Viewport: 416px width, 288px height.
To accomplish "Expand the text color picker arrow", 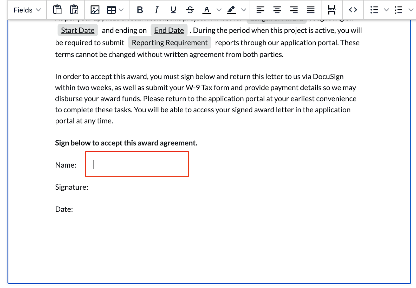I will click(219, 10).
